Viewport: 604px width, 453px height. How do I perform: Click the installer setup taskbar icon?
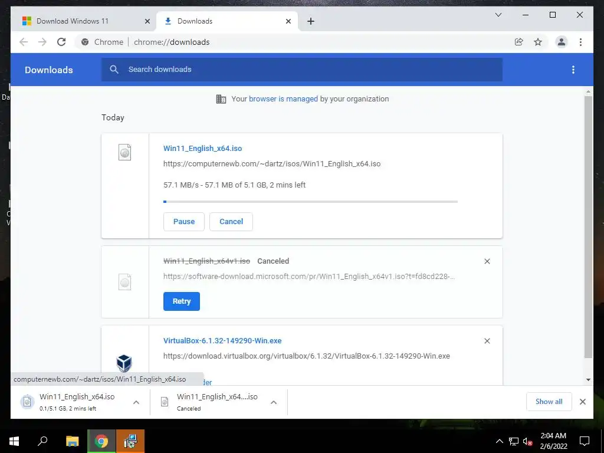click(x=130, y=441)
